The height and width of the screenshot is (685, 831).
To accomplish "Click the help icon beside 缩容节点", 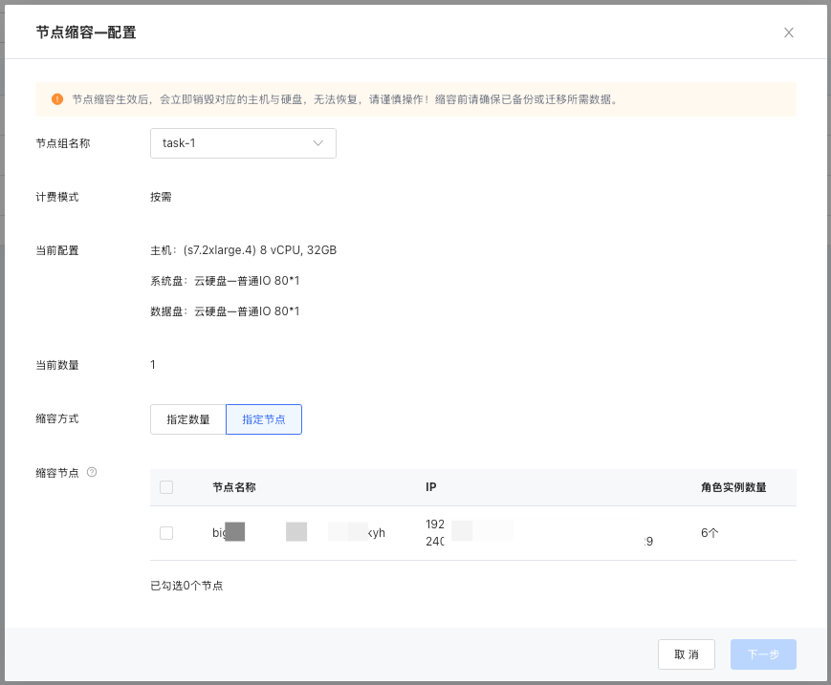I will click(x=92, y=472).
